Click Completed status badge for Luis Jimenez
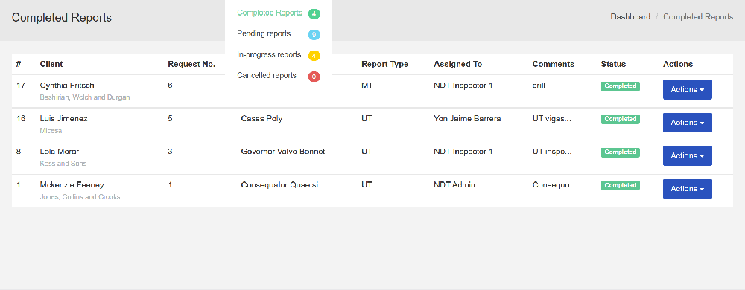Image resolution: width=745 pixels, height=290 pixels. tap(620, 120)
